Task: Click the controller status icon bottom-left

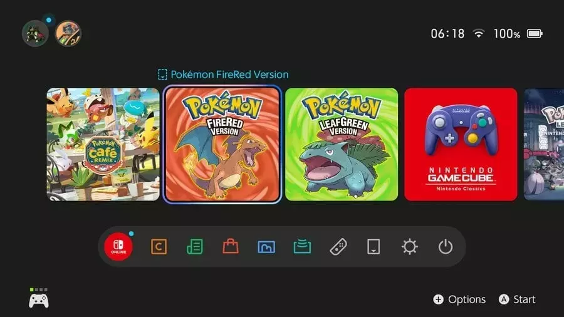Action: [38, 299]
